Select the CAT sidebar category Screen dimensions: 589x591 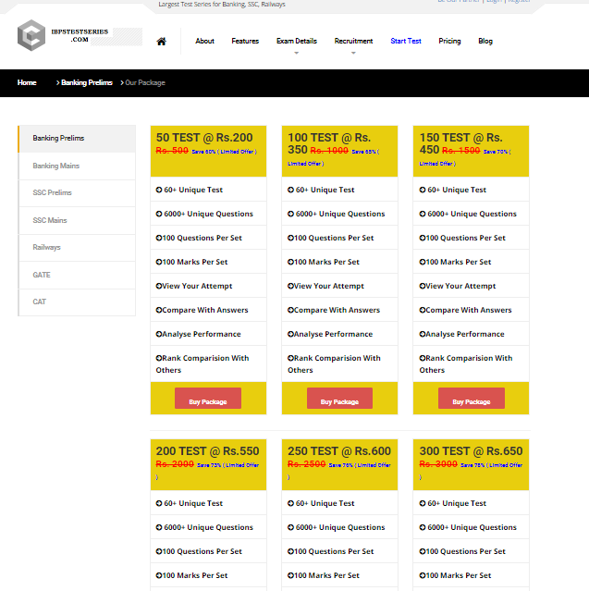coord(40,302)
